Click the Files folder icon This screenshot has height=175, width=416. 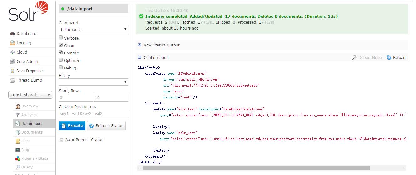(x=18, y=141)
